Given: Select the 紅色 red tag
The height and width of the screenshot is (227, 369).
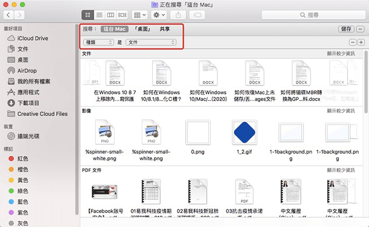Looking at the screenshot, I should 18,159.
